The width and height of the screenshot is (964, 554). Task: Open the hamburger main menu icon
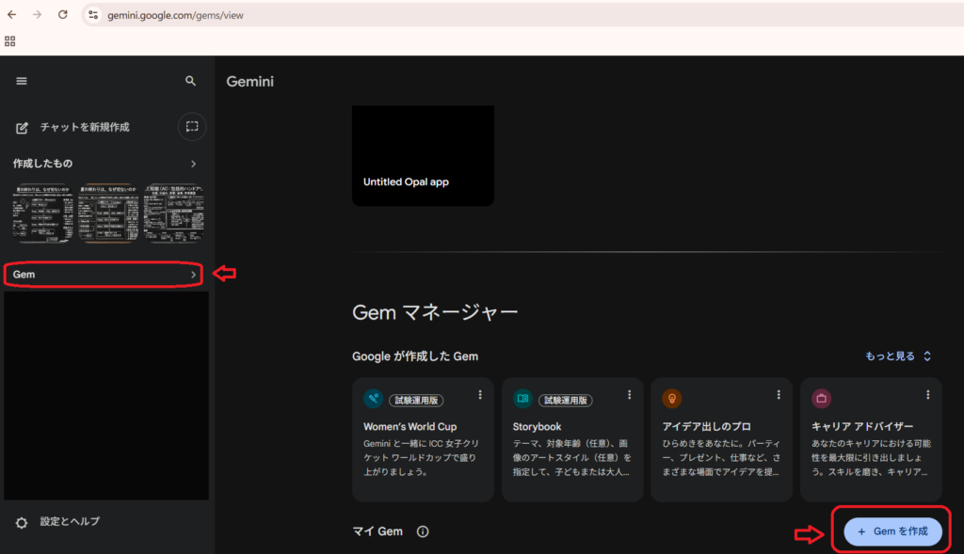22,81
